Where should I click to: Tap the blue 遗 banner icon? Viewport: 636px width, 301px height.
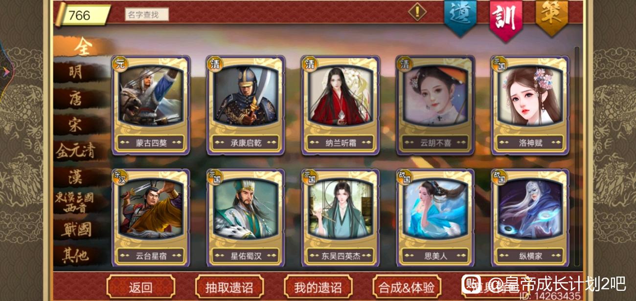(460, 18)
